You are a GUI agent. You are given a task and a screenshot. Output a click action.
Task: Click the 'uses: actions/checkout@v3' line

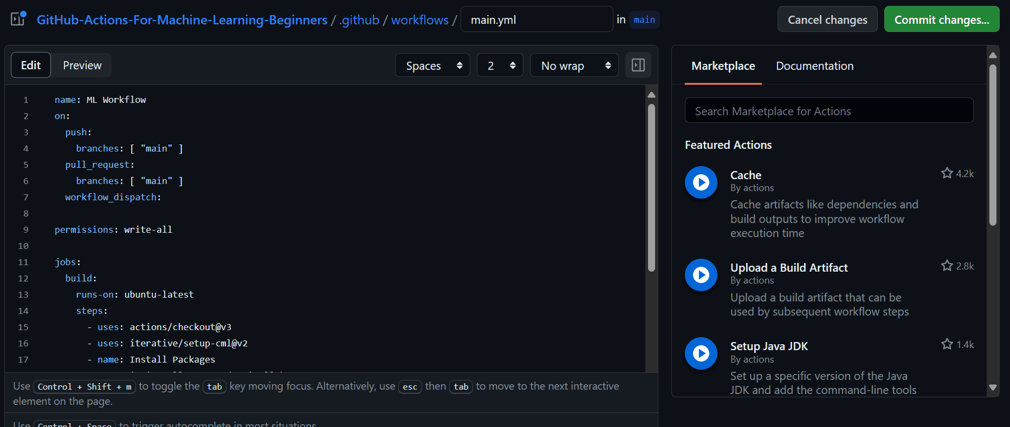tap(159, 327)
